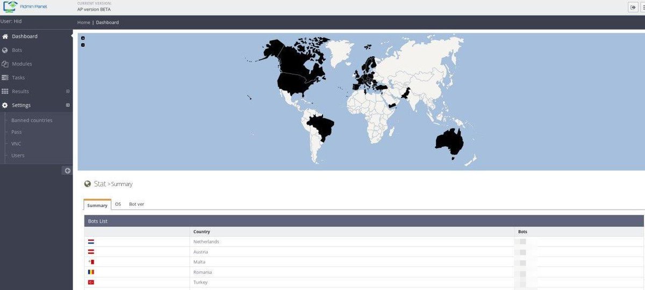Screen dimensions: 645x290
Task: Click the Bots List panel header
Action: tap(364, 221)
